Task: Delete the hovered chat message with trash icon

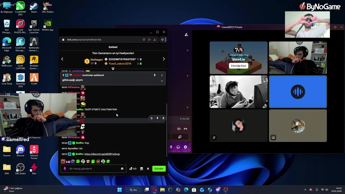Action: [163, 118]
